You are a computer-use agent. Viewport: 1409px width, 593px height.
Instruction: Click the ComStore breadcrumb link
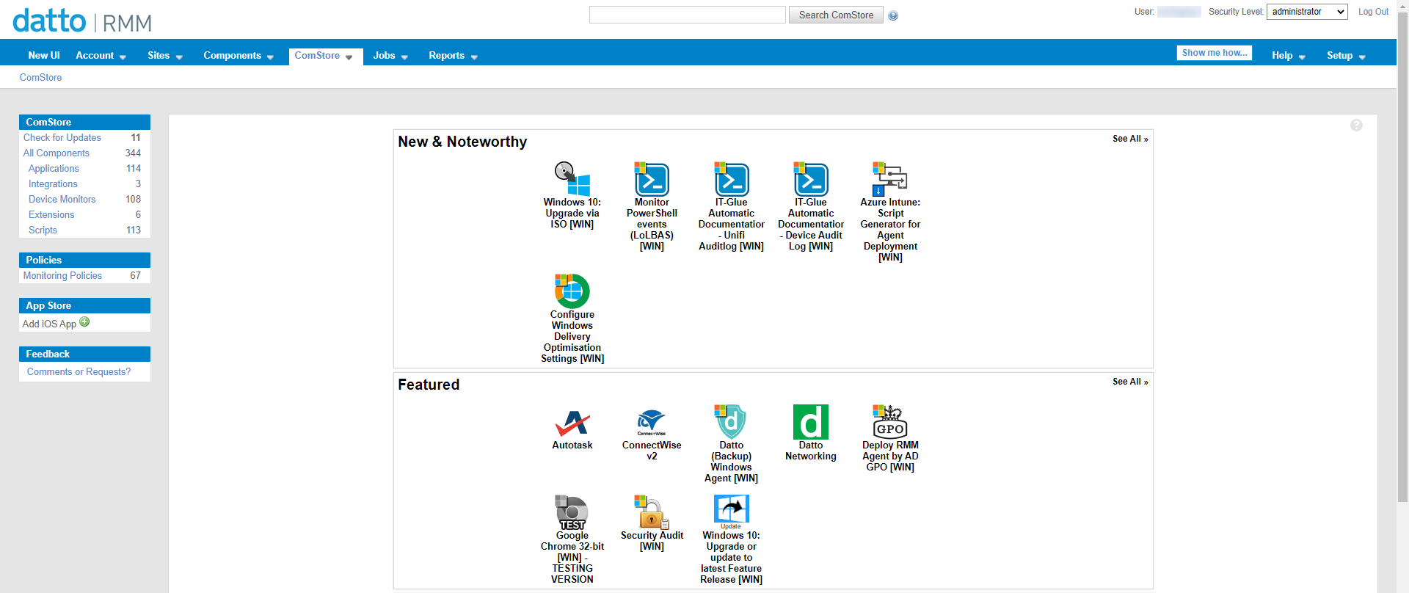tap(40, 77)
